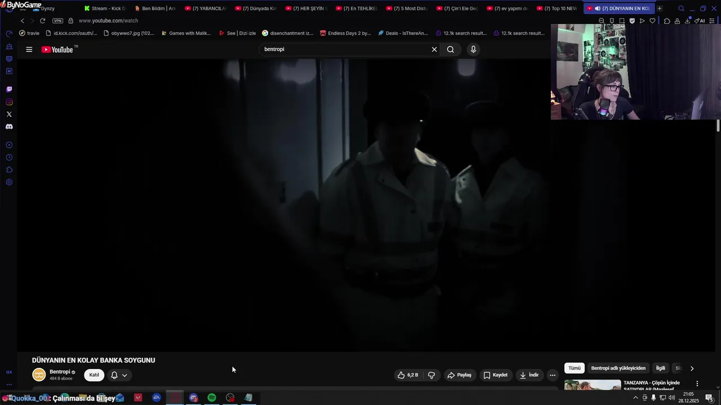The image size is (721, 405).
Task: Open Spotify from the taskbar
Action: [x=212, y=398]
